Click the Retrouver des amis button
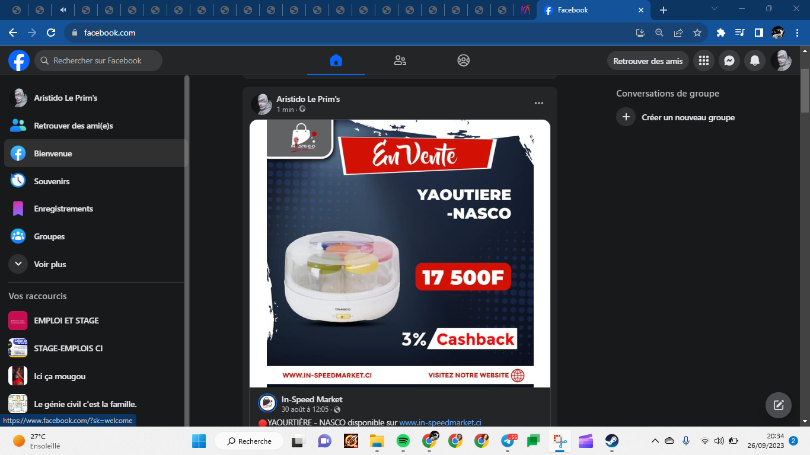The image size is (810, 455). pos(648,60)
